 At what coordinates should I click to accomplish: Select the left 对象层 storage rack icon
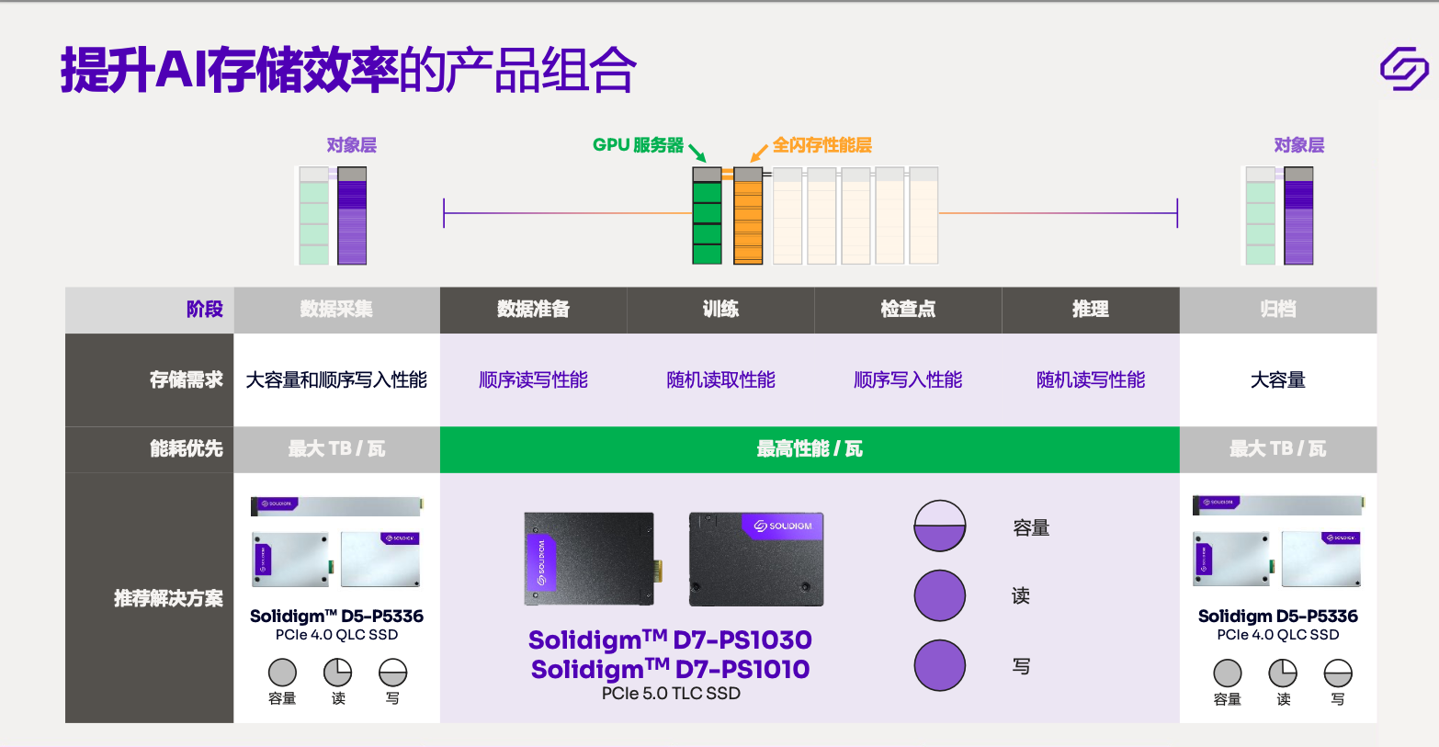333,215
